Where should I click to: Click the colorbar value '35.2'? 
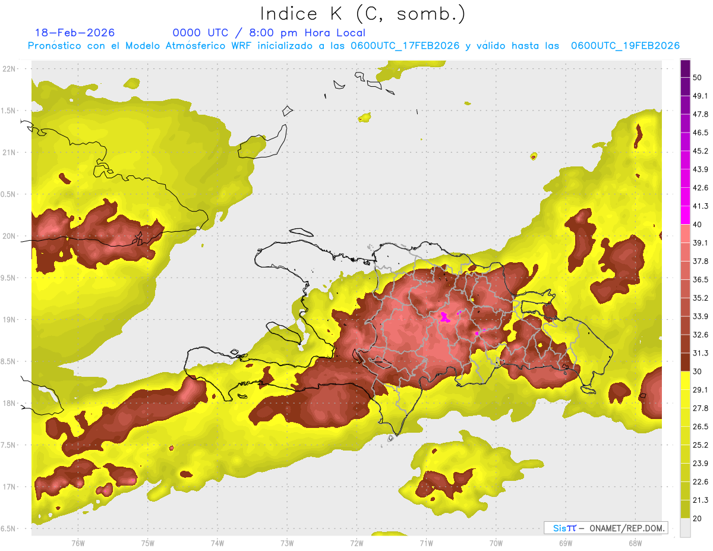pos(700,298)
